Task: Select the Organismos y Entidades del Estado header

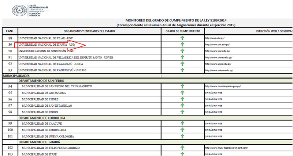Action: click(89, 31)
